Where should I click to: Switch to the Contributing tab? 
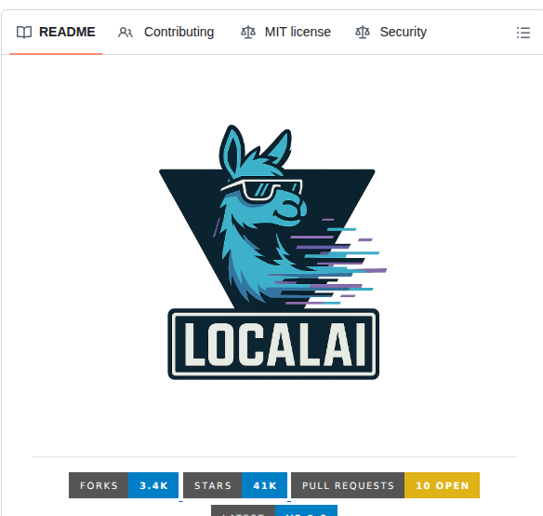coord(166,32)
